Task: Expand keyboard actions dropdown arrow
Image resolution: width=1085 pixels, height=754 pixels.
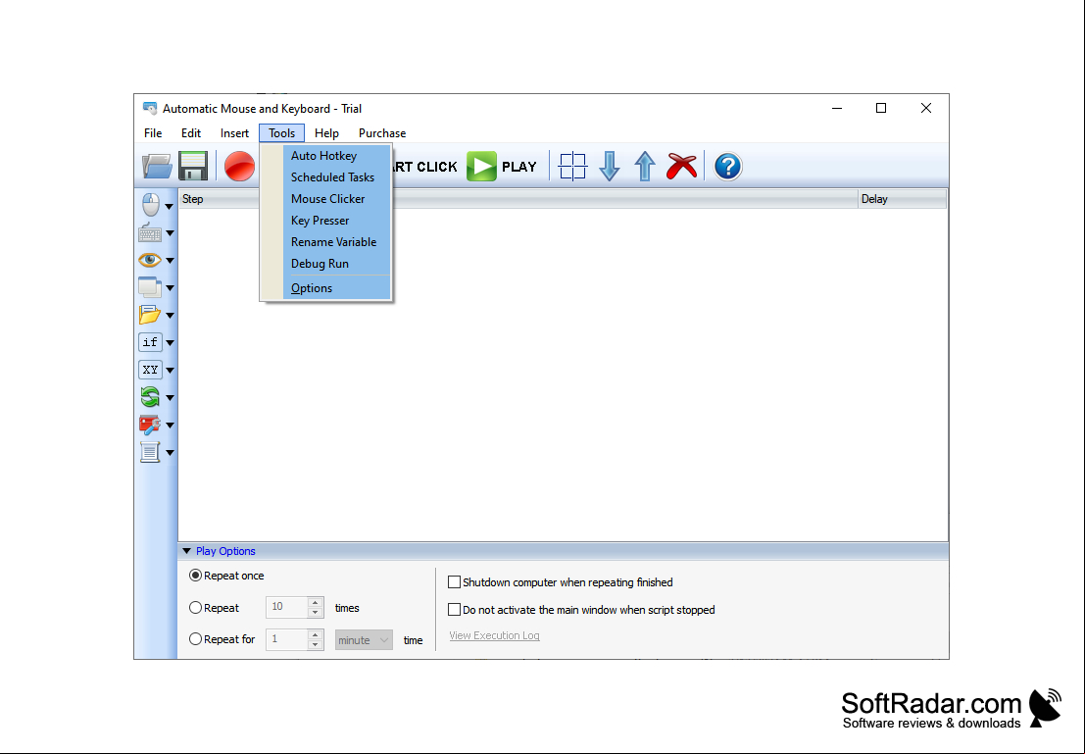Action: [x=170, y=233]
